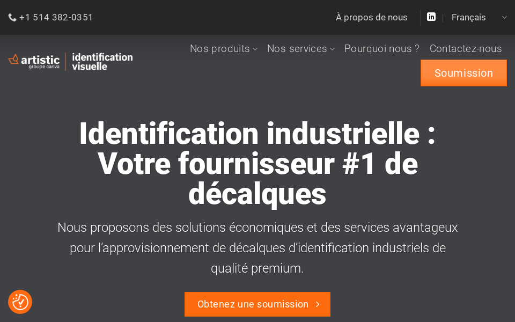Open the LinkedIn social icon
Image resolution: width=515 pixels, height=322 pixels.
tap(431, 17)
